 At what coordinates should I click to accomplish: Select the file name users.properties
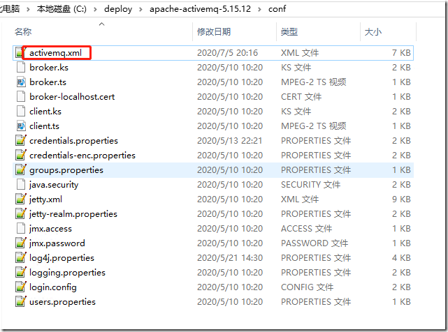[62, 302]
